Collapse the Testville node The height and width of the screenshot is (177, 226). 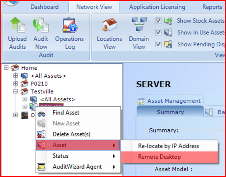point(15,91)
